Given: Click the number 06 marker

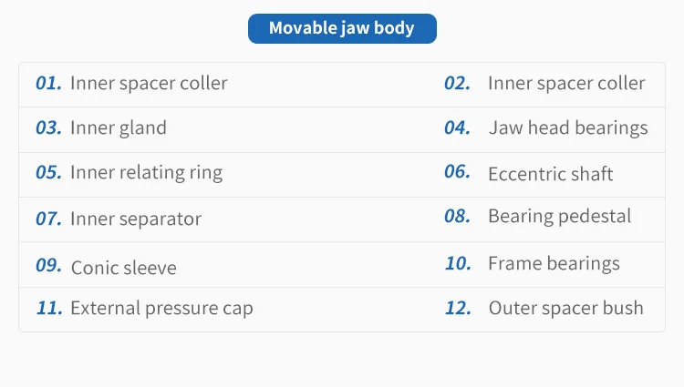Looking at the screenshot, I should click(x=457, y=171).
